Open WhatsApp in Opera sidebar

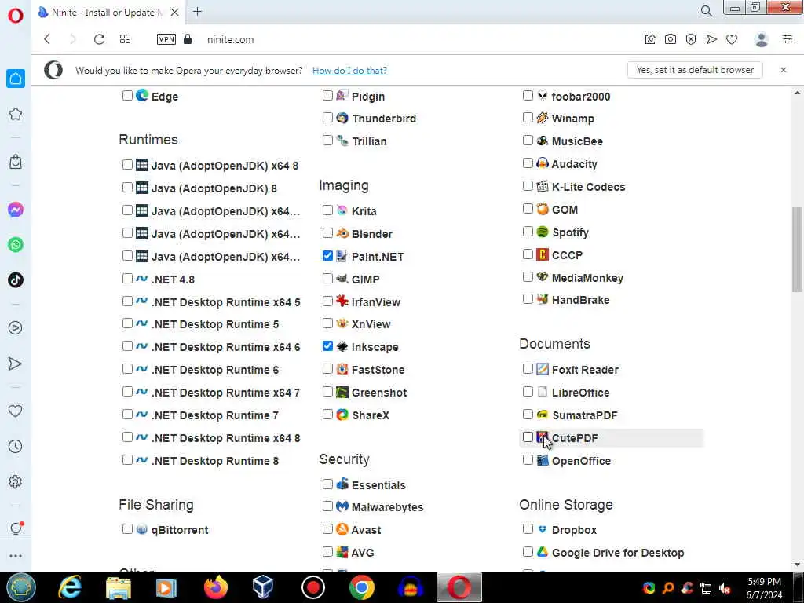click(16, 245)
